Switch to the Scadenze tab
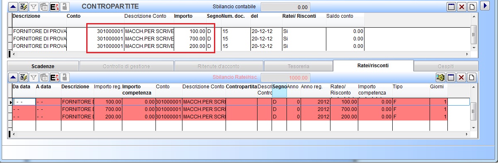The width and height of the screenshot is (498, 163). point(43,66)
